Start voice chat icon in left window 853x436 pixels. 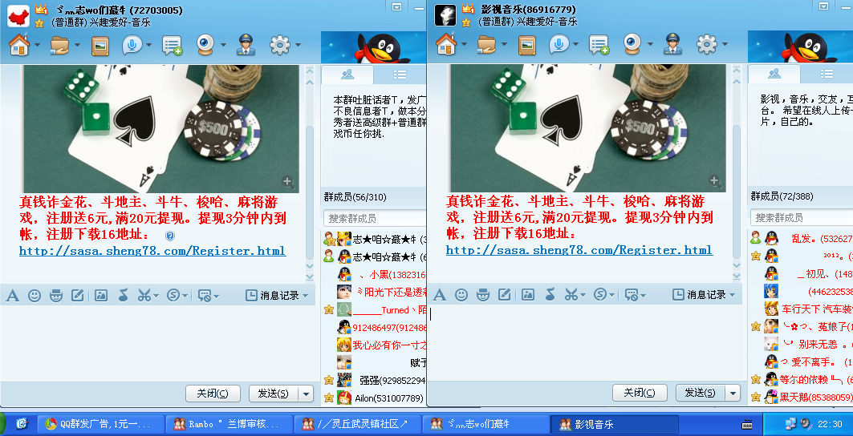(131, 45)
